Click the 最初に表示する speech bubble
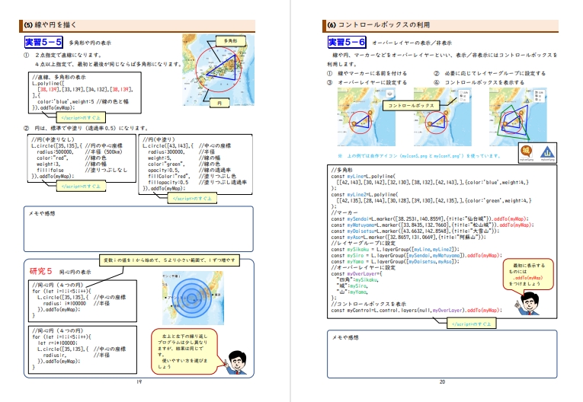The width and height of the screenshot is (583, 402). [x=528, y=274]
